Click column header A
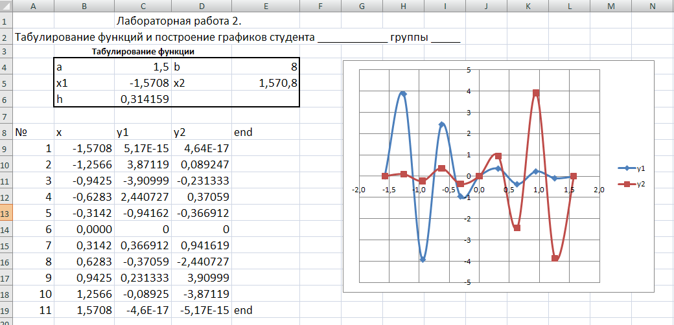674x325 pixels. pyautogui.click(x=34, y=6)
